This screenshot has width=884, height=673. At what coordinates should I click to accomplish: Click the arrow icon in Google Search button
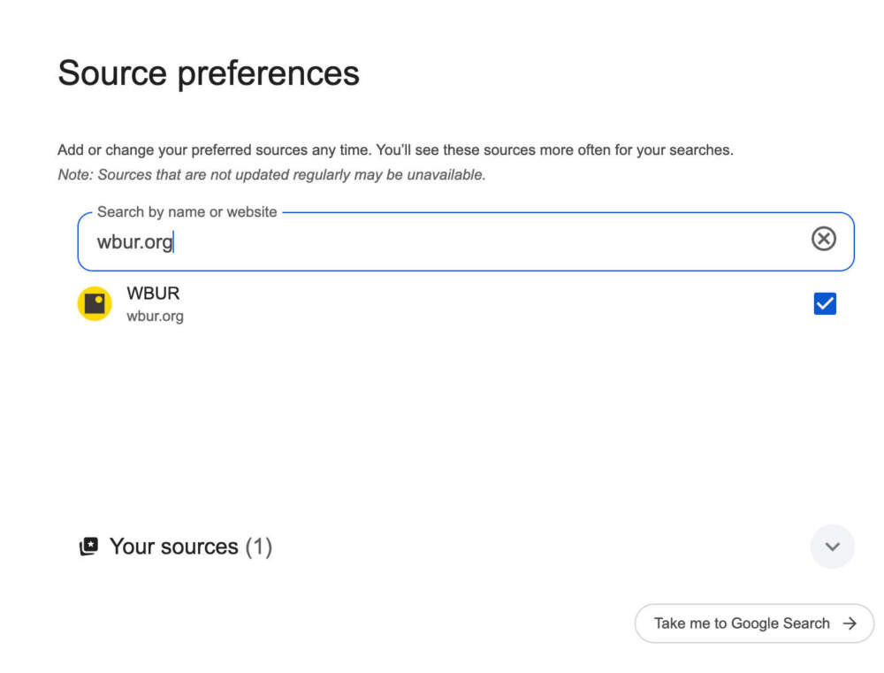tap(850, 623)
